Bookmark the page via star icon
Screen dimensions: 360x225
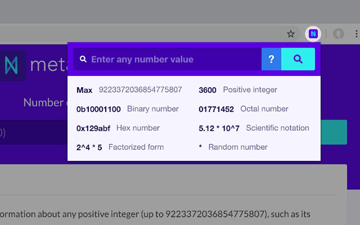290,34
